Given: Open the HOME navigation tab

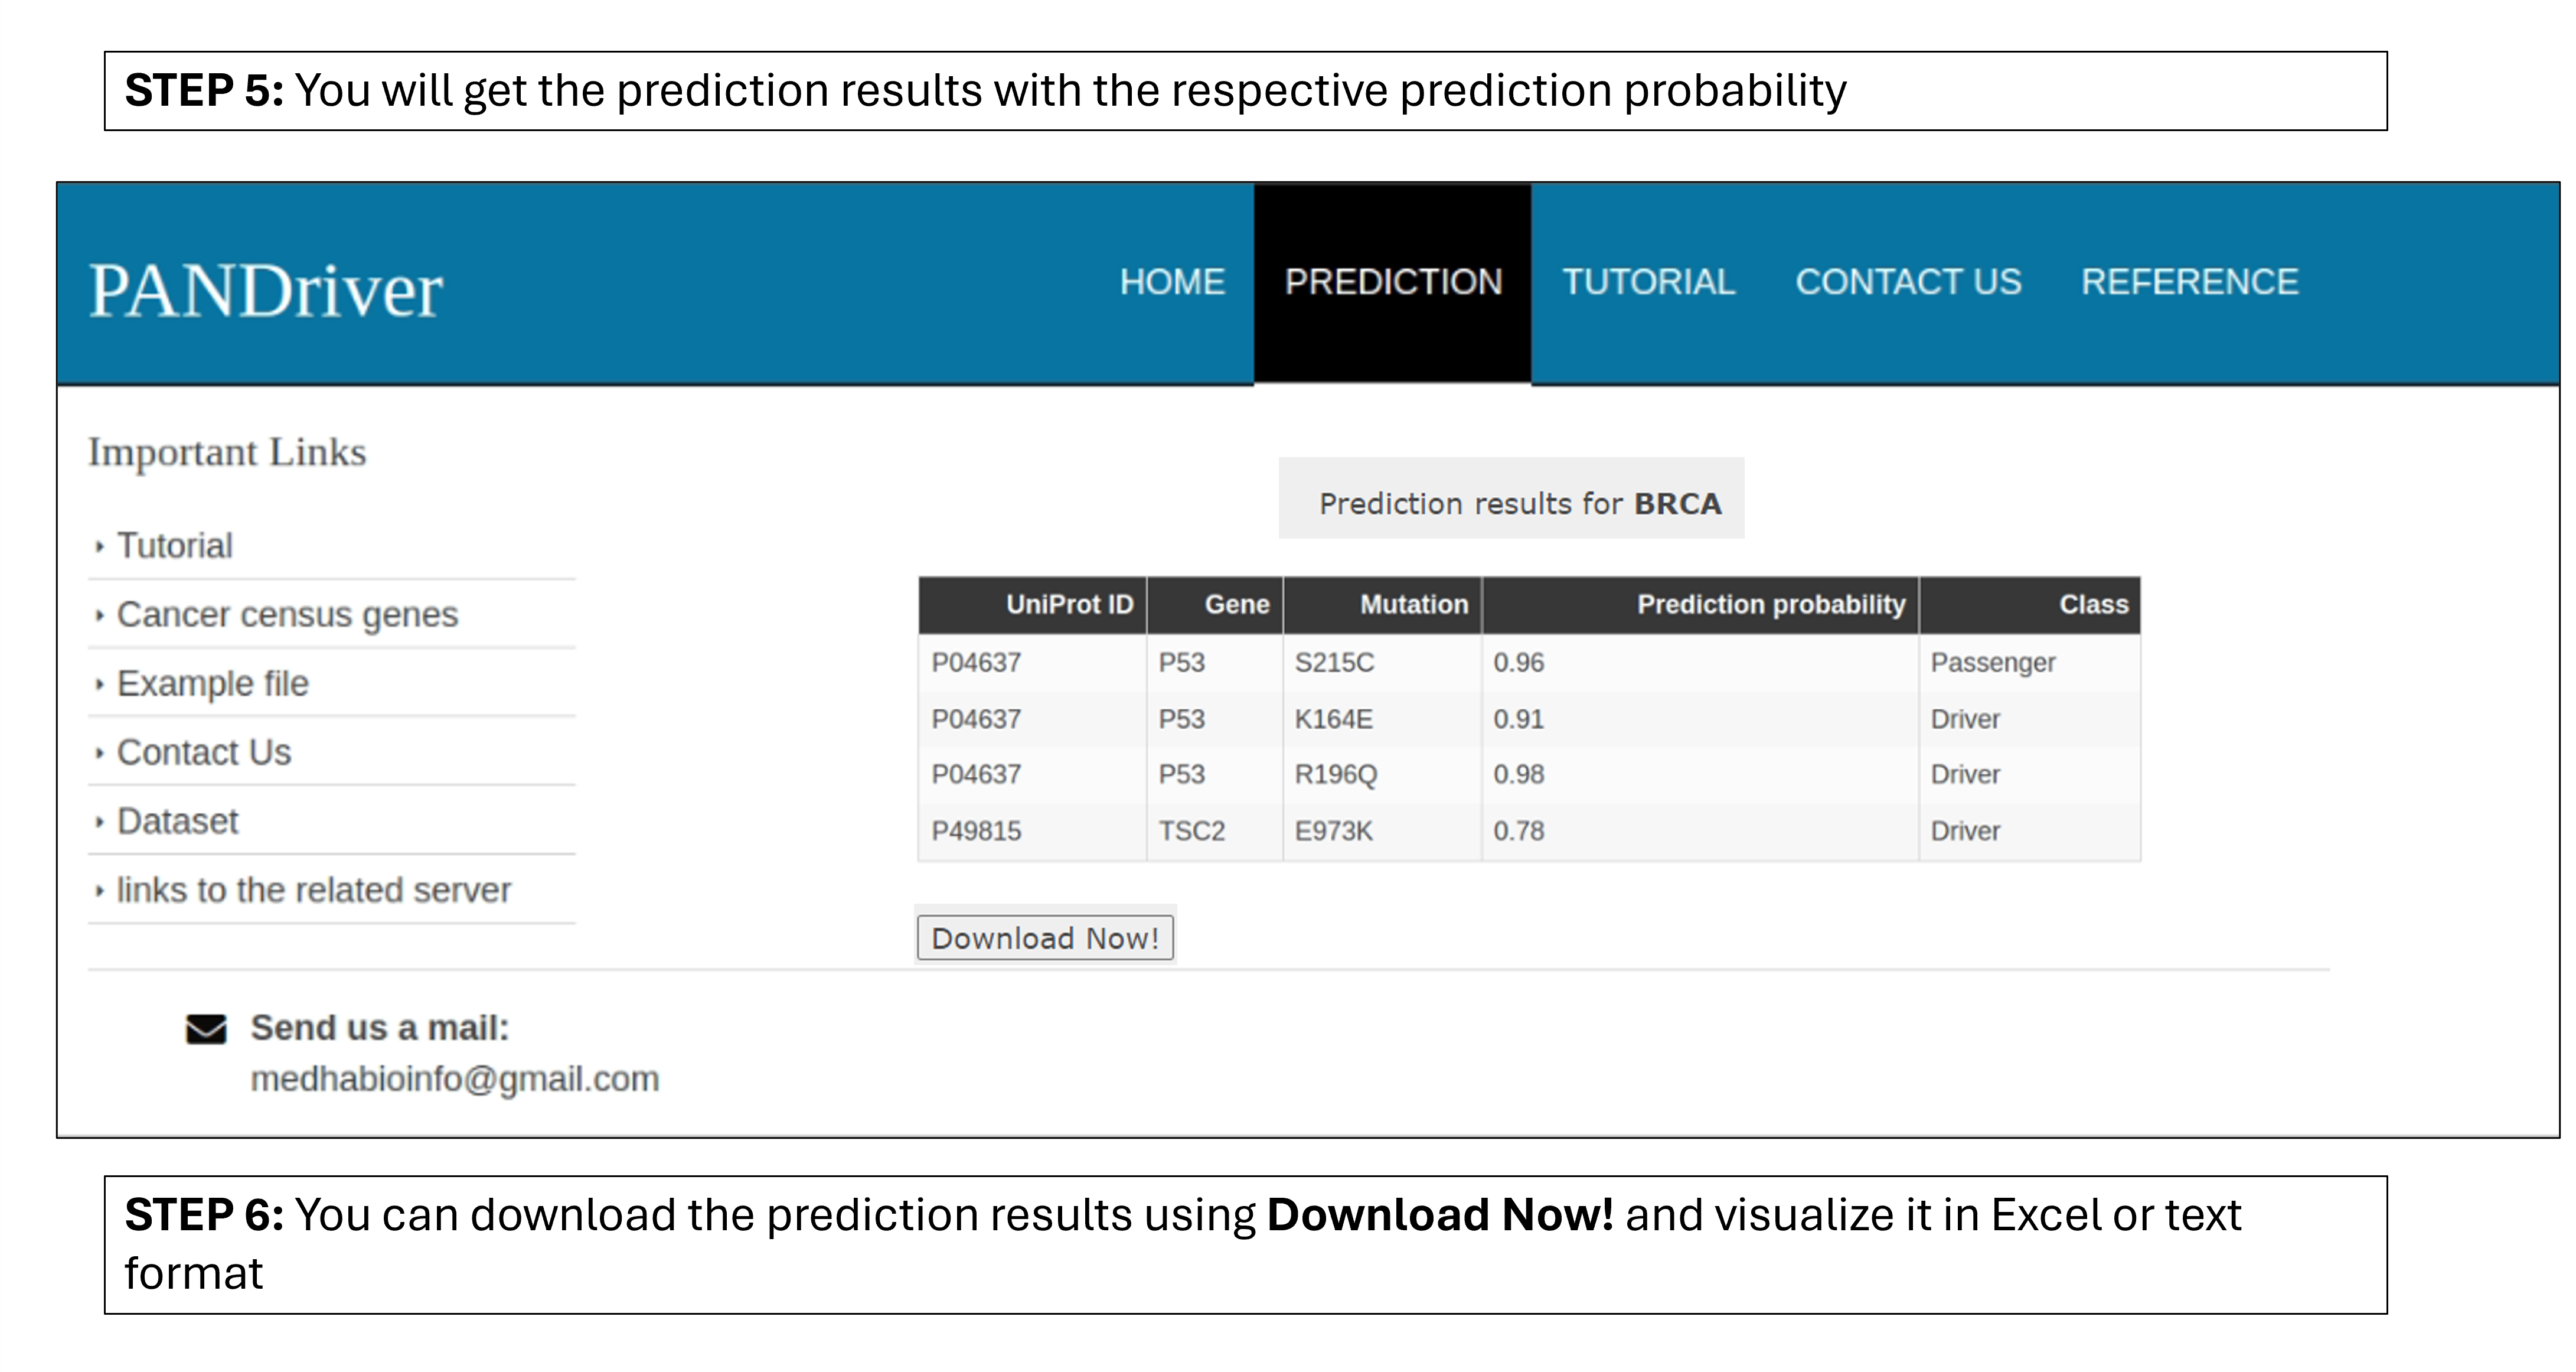Looking at the screenshot, I should point(1172,283).
